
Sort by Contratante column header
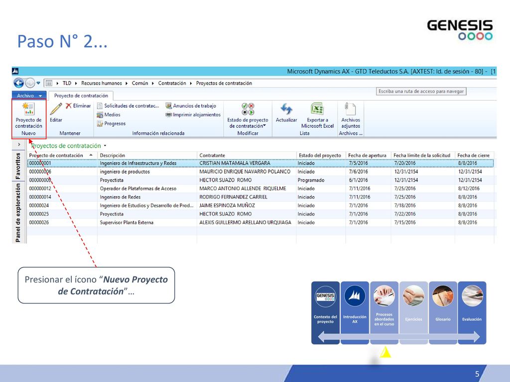pyautogui.click(x=247, y=155)
